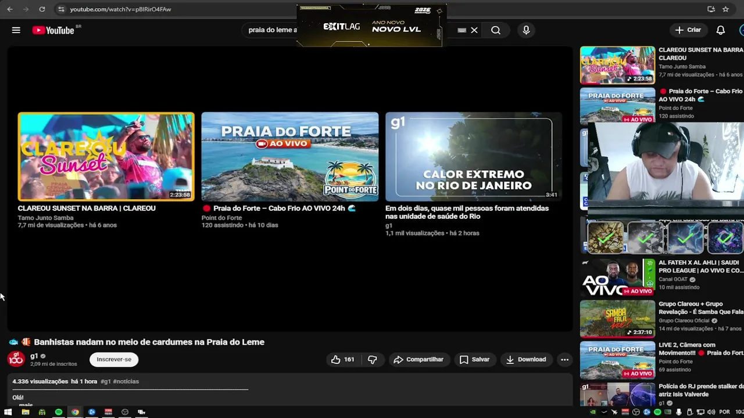Click the POR language indicator
This screenshot has height=418, width=744.
coord(724,412)
